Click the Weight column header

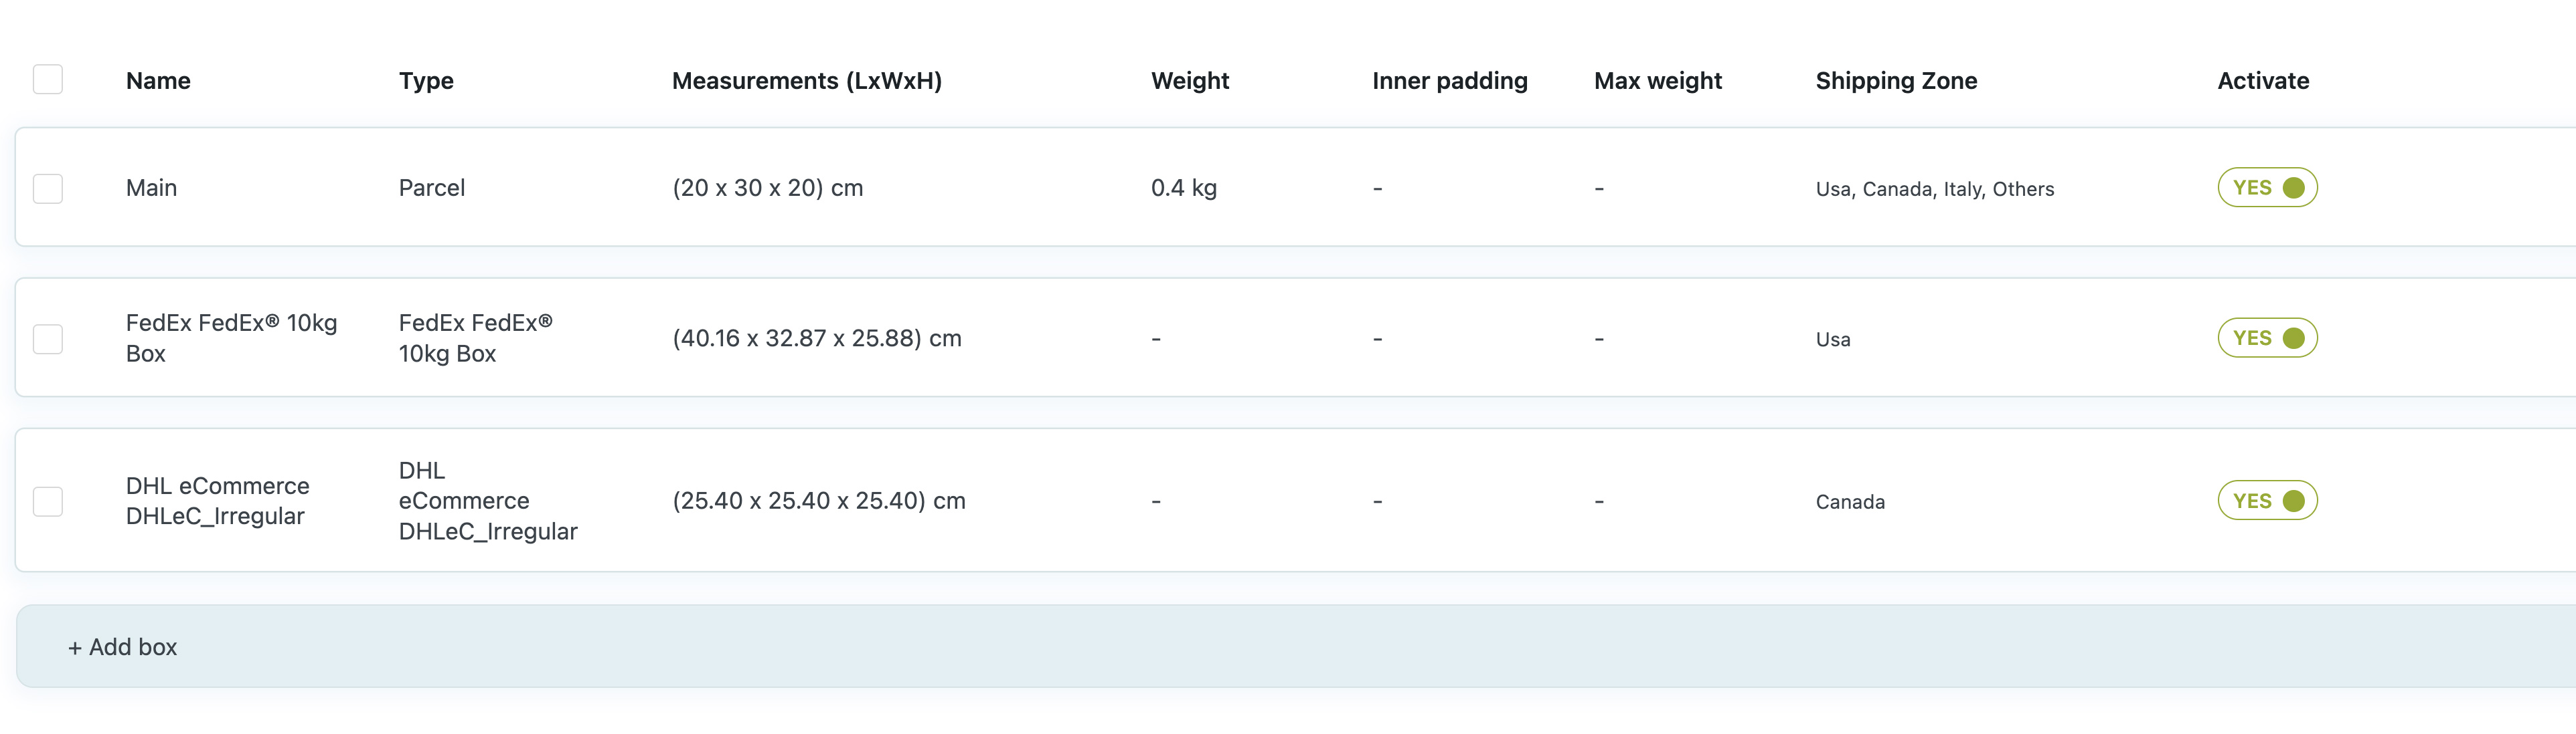click(1190, 81)
